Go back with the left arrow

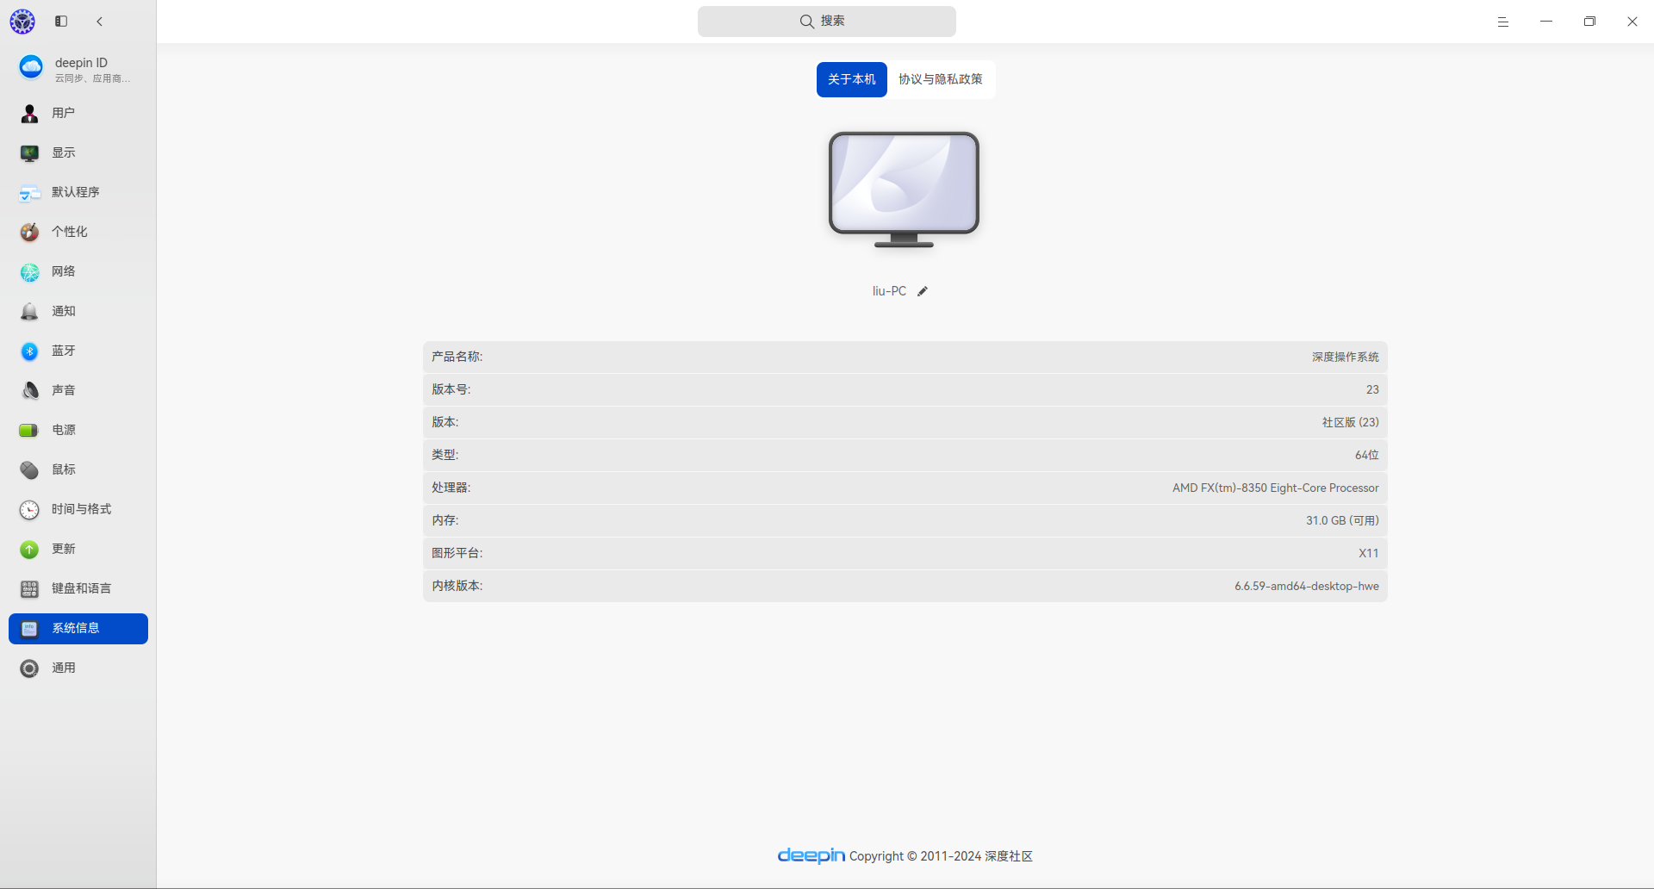[x=100, y=22]
